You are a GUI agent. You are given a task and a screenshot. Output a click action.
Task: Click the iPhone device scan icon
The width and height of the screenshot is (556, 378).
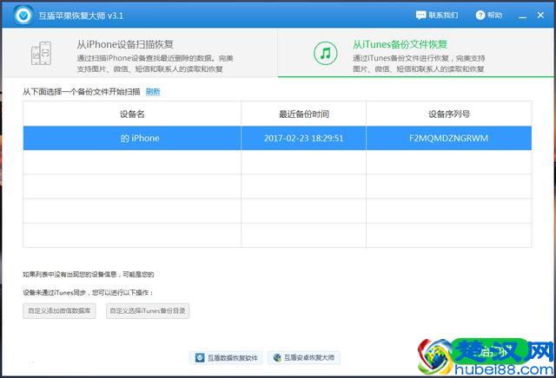pos(41,53)
